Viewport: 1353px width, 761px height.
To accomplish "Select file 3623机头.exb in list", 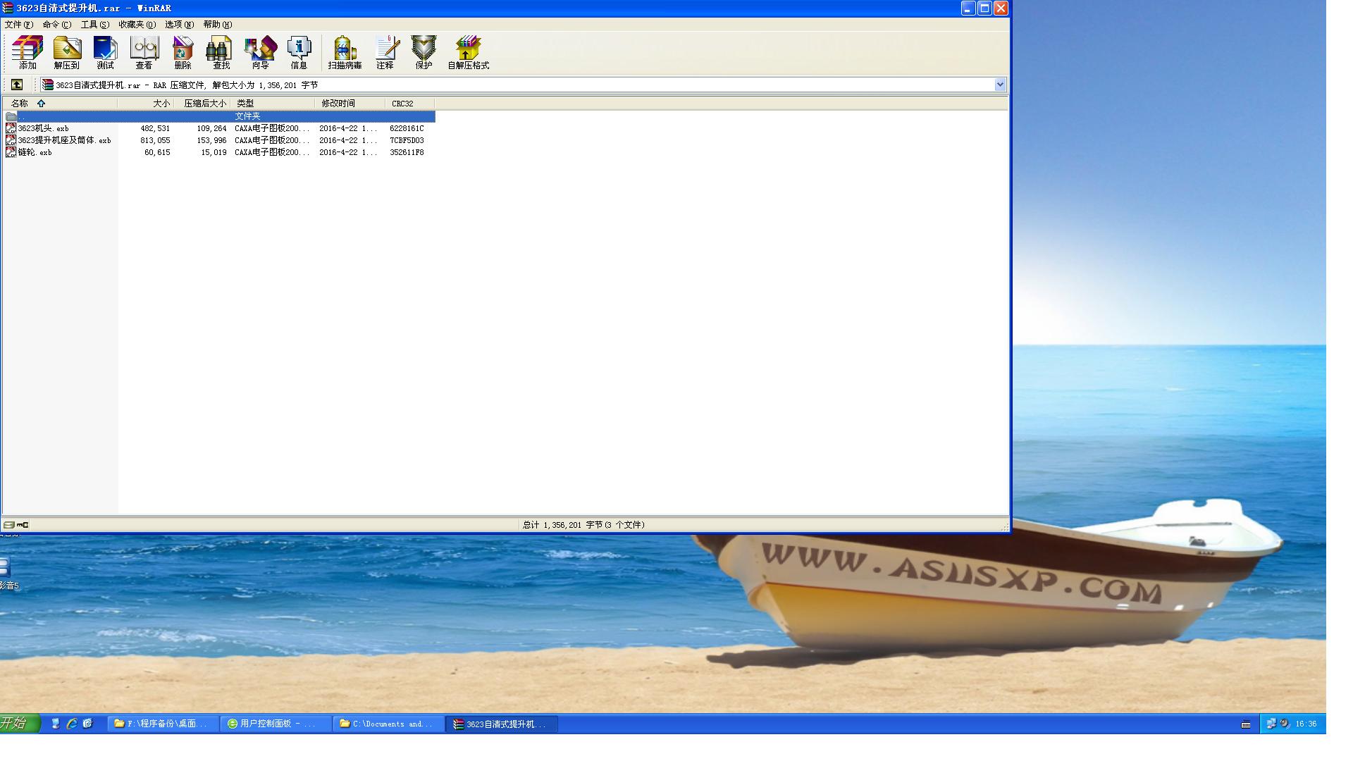I will (x=43, y=128).
